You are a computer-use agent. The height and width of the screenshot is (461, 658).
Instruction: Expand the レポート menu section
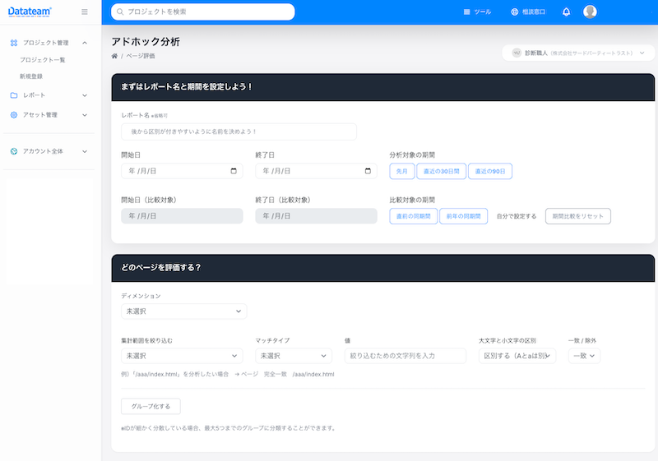pyautogui.click(x=85, y=95)
